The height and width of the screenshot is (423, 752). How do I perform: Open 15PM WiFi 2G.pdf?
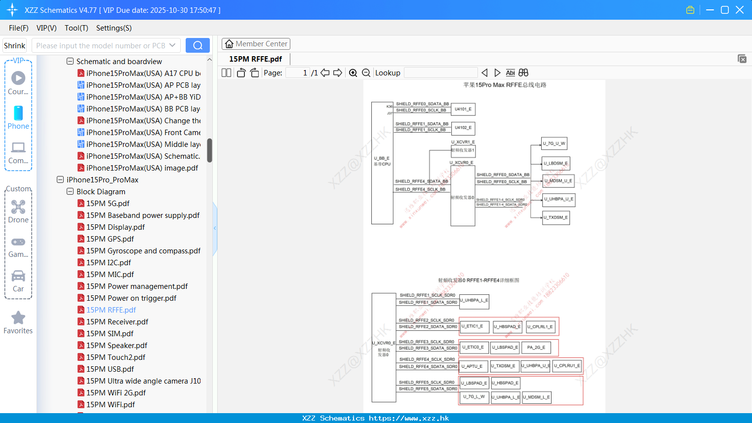point(112,393)
